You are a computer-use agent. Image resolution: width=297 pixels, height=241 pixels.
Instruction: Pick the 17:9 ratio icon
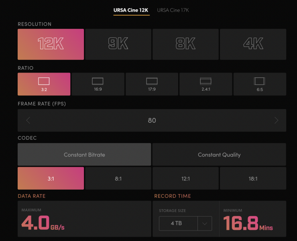[x=152, y=81]
